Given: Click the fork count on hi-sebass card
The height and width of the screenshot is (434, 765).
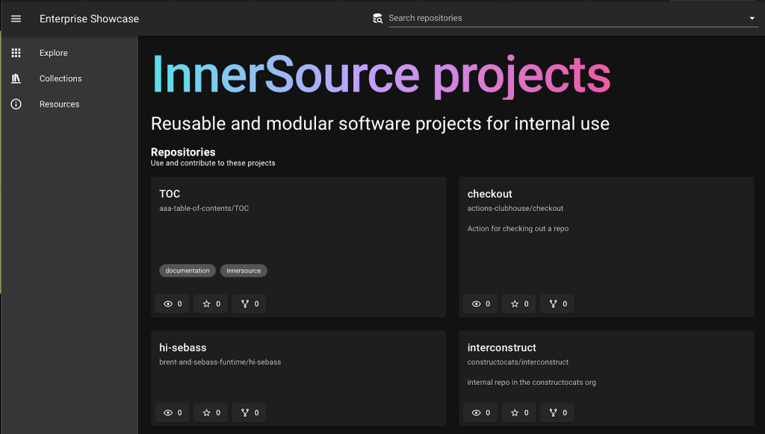Looking at the screenshot, I should [250, 412].
